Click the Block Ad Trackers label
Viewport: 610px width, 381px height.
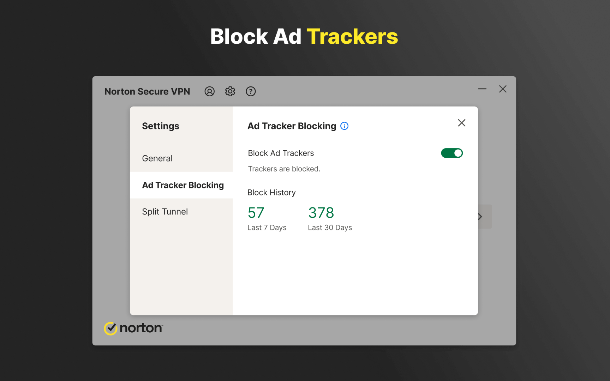(281, 153)
